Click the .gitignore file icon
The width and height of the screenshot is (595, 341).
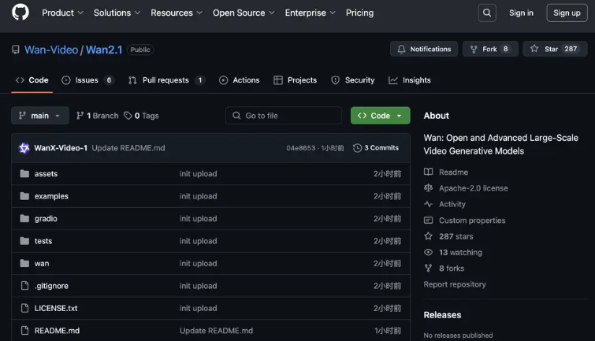click(x=24, y=286)
